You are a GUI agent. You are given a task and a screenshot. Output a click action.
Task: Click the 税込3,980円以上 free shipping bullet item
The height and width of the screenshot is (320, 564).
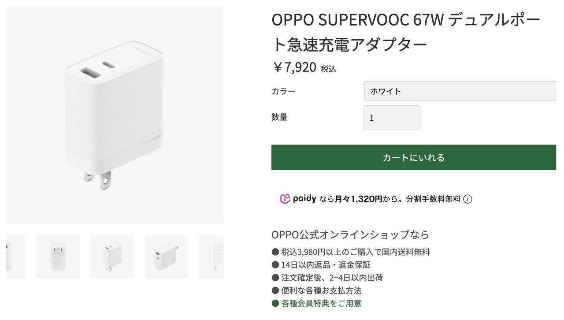[355, 252]
